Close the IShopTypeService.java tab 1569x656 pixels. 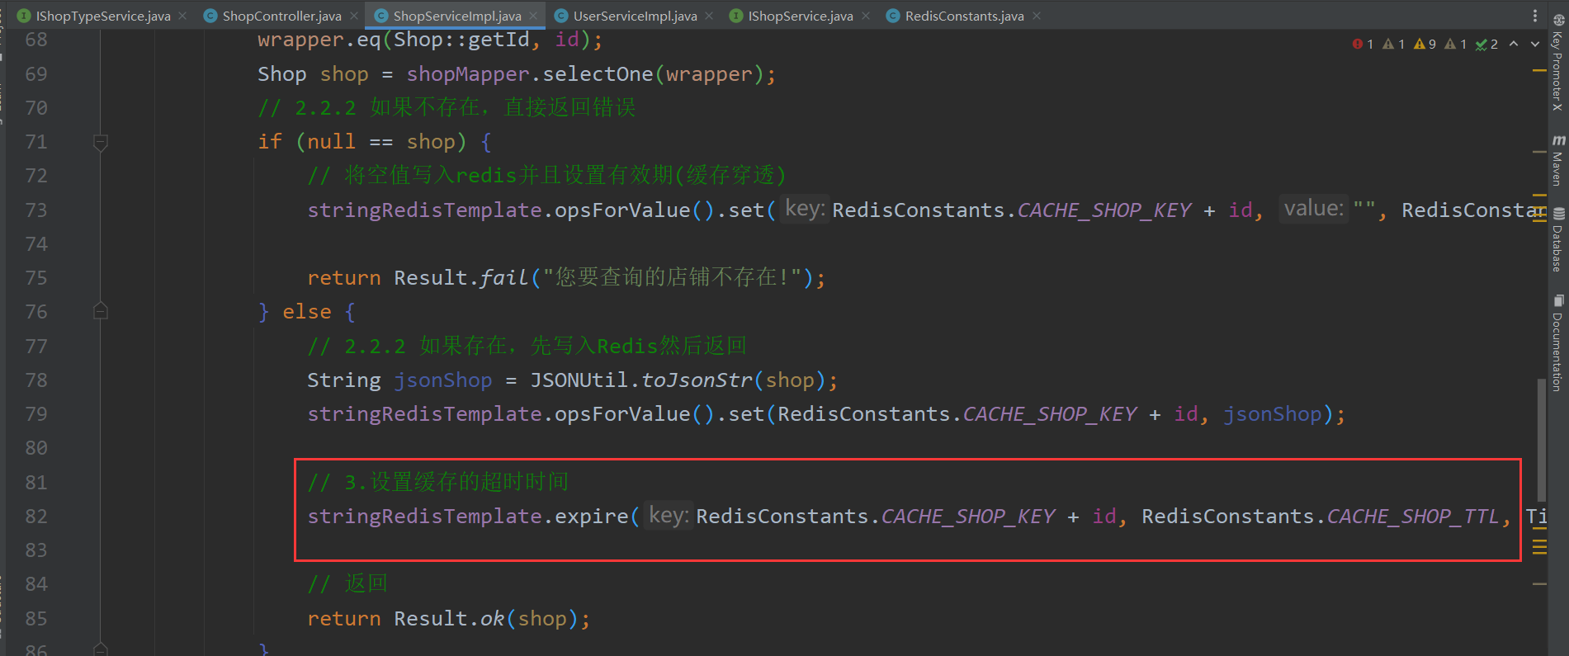click(x=182, y=16)
